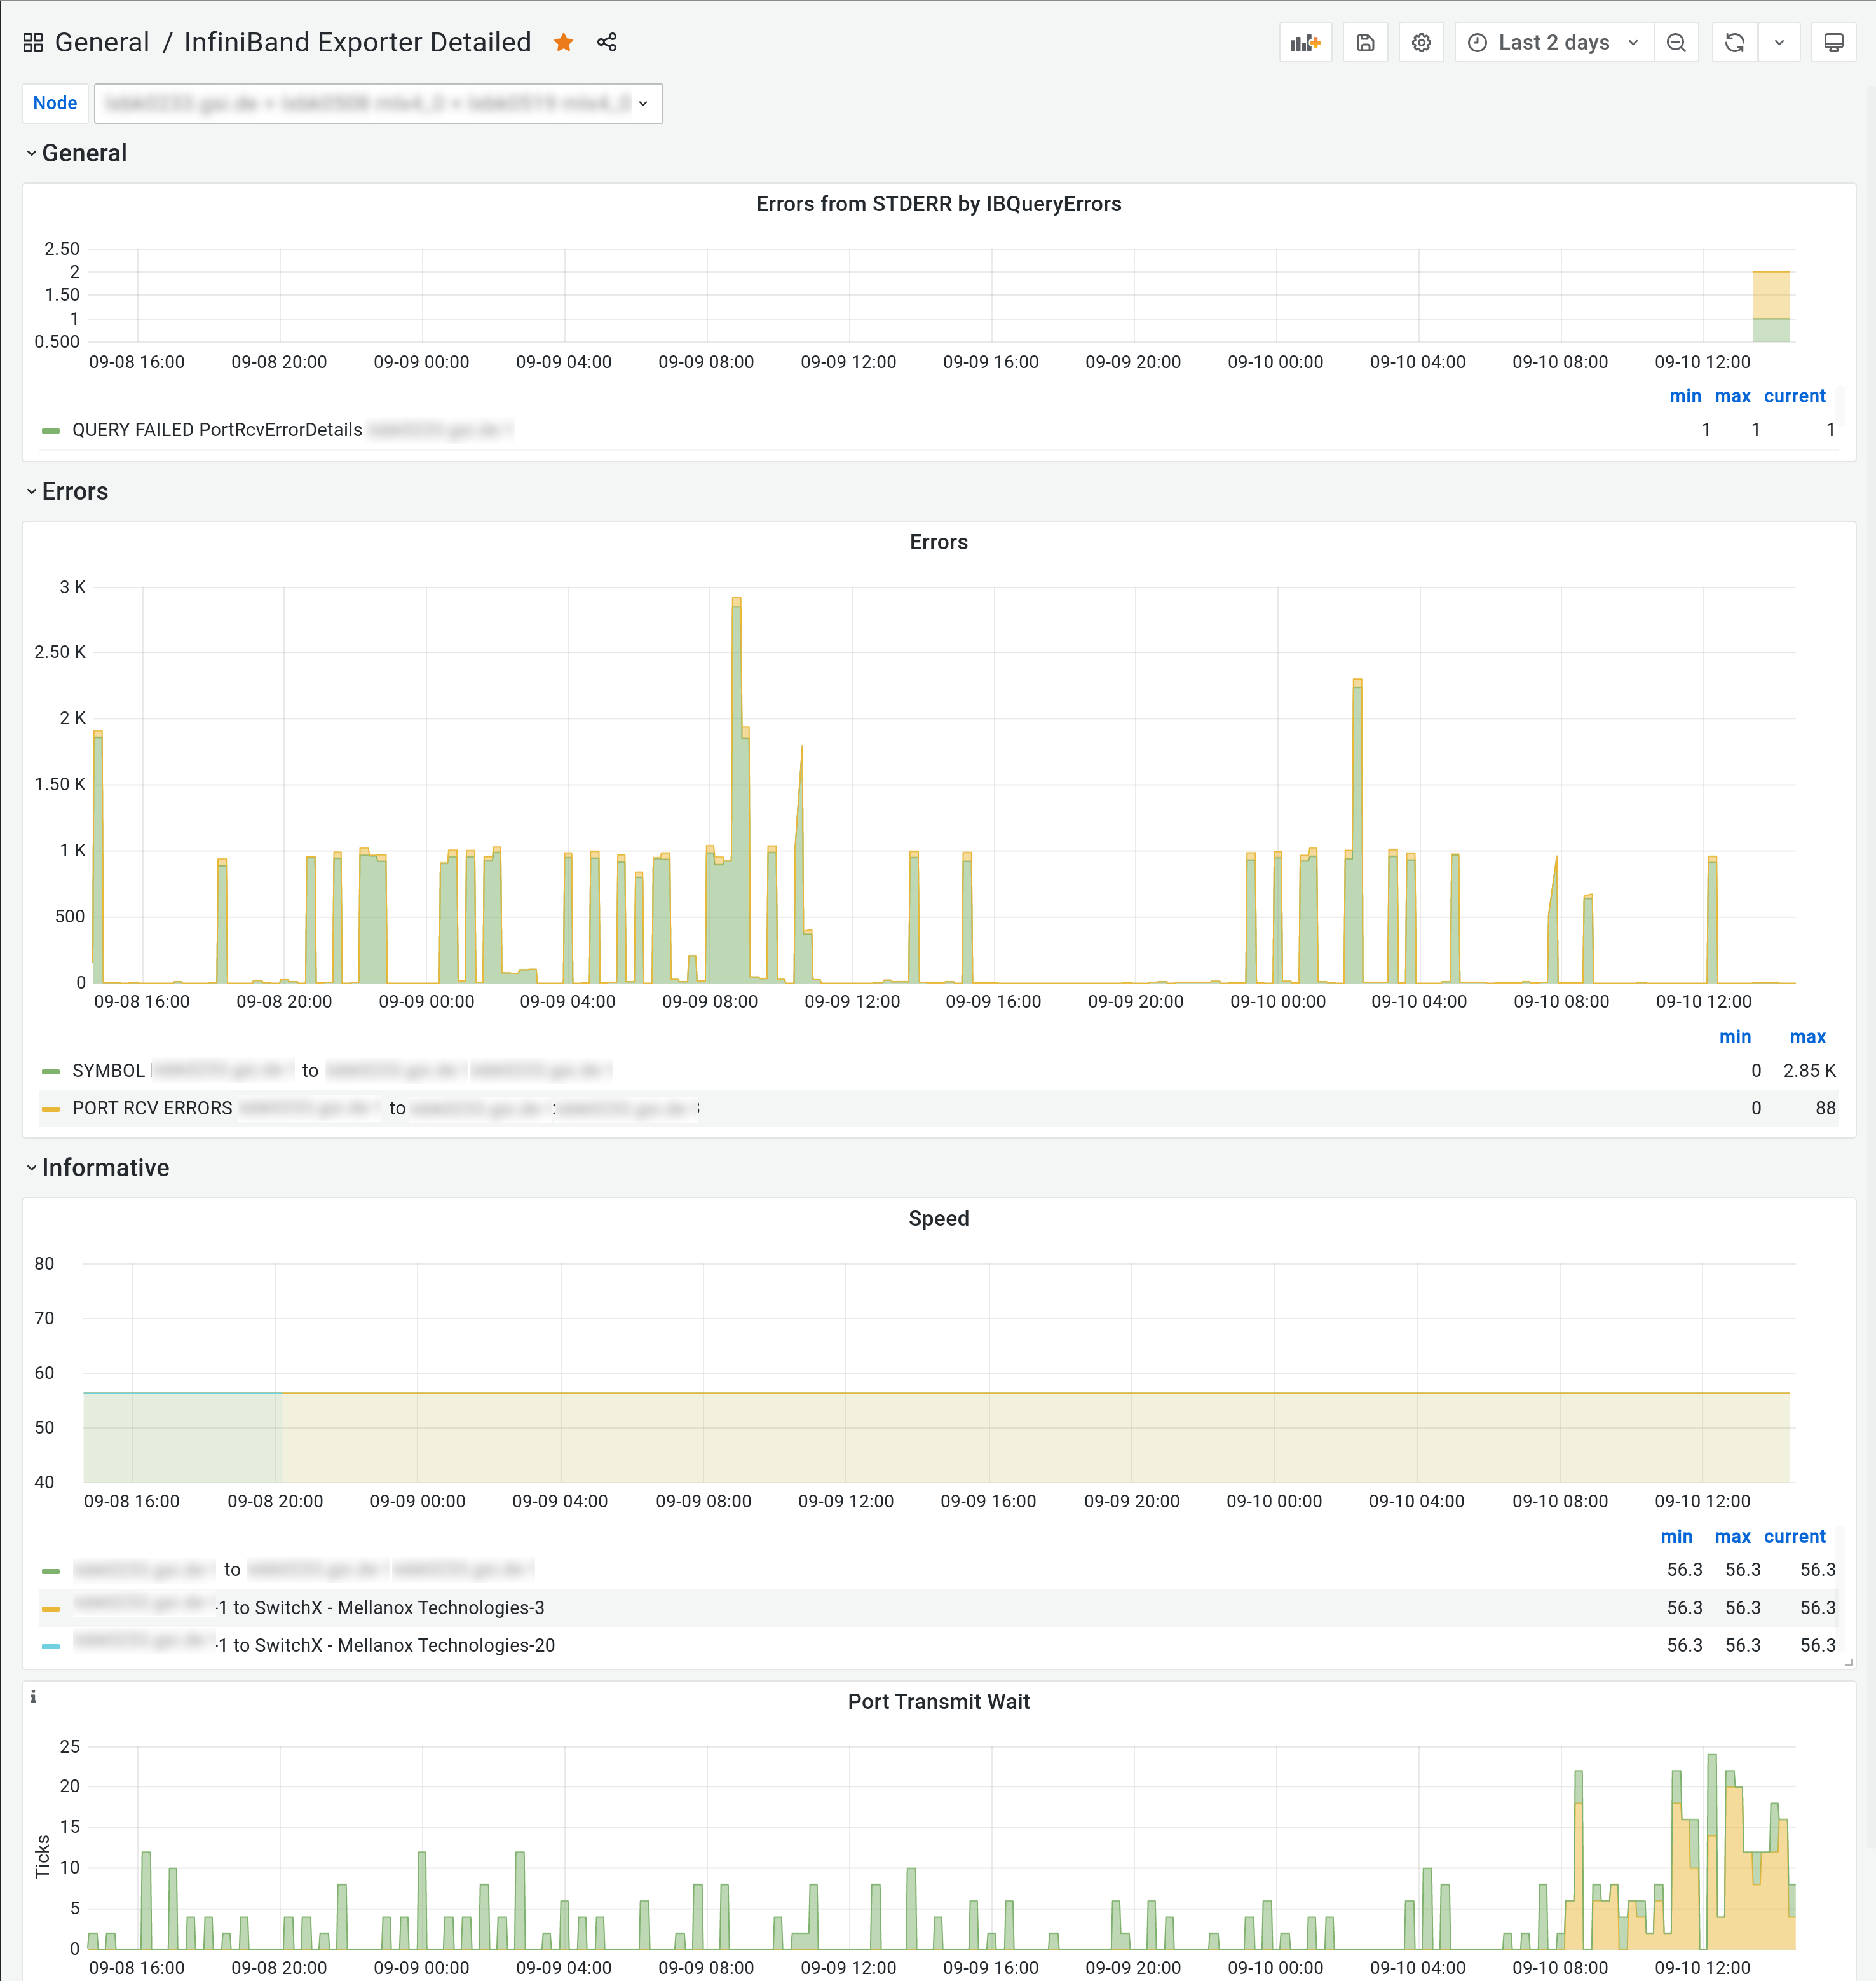
Task: Click the Add panel icon
Action: coord(1305,43)
